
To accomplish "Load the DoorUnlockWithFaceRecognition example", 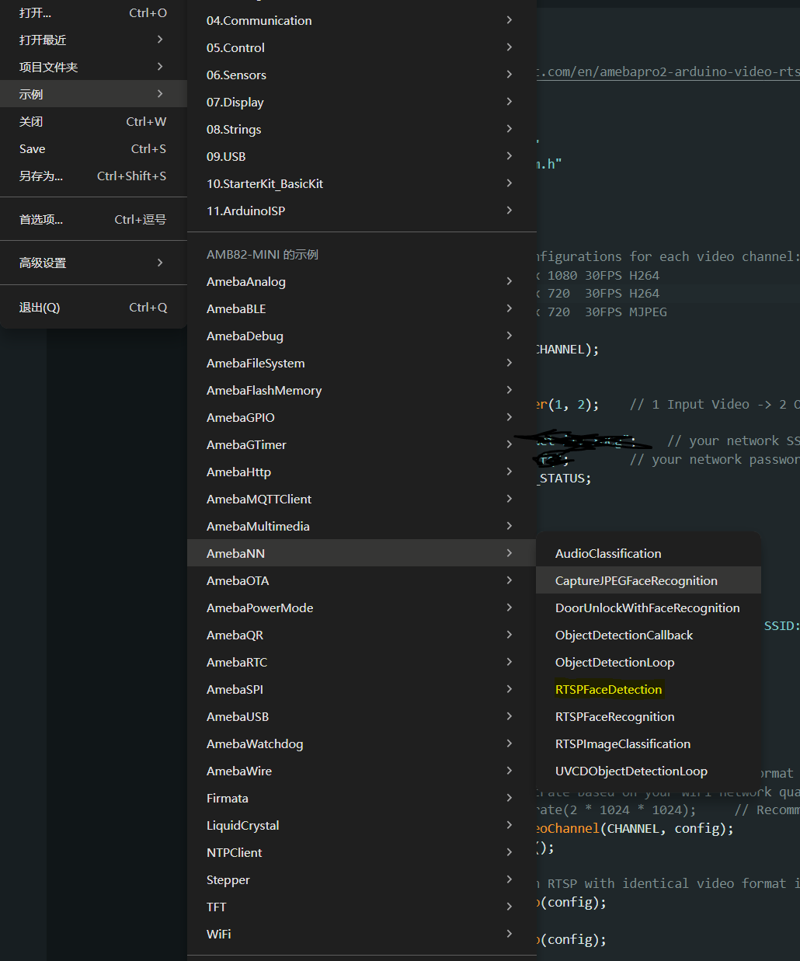I will click(649, 608).
